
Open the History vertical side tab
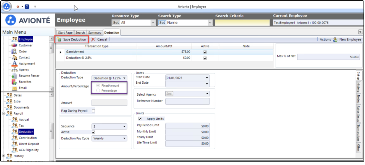(358, 88)
